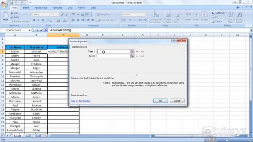Switch to the Data tab

[70, 7]
